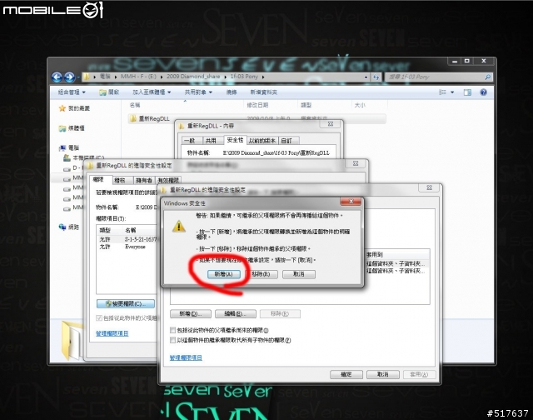Click the search magnifier icon
Screen dimensions: 533x420
click(x=487, y=77)
